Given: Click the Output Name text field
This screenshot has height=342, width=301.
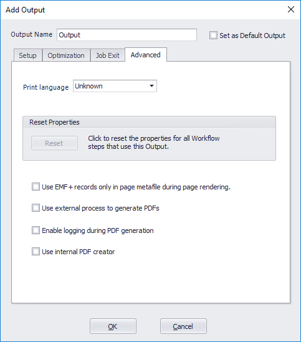Looking at the screenshot, I should [x=127, y=35].
